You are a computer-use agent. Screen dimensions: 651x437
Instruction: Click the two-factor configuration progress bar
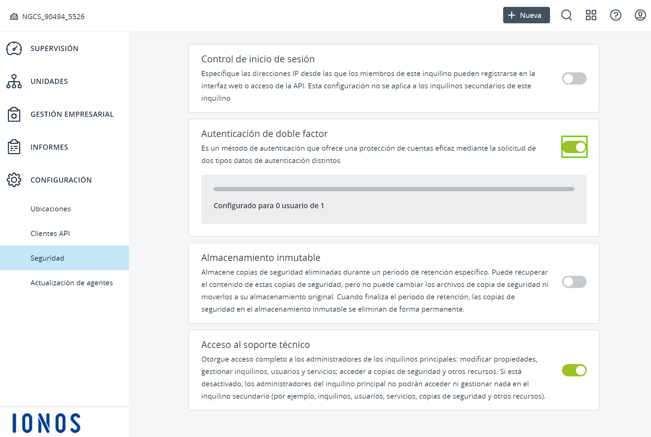click(x=394, y=189)
